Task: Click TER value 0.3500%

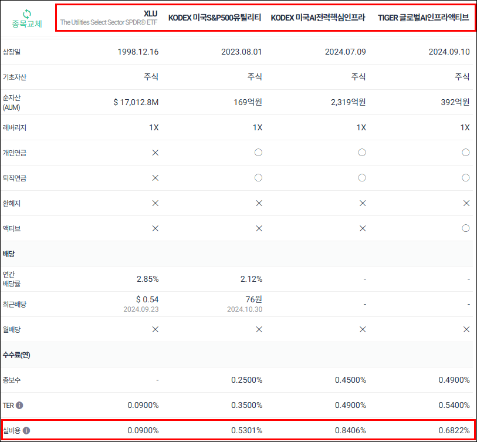Action: (246, 406)
